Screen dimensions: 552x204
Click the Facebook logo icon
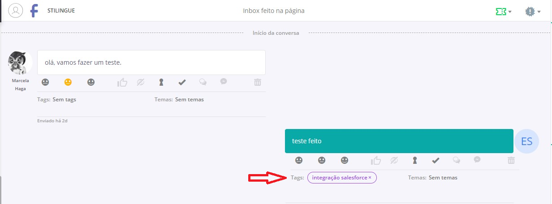click(34, 11)
